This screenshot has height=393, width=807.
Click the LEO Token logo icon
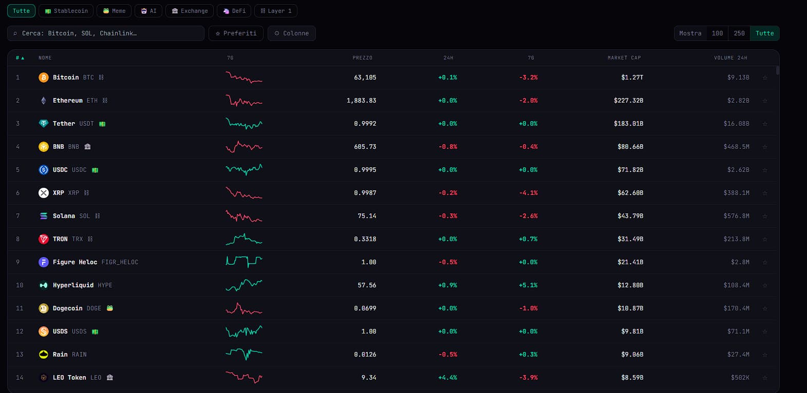(44, 378)
